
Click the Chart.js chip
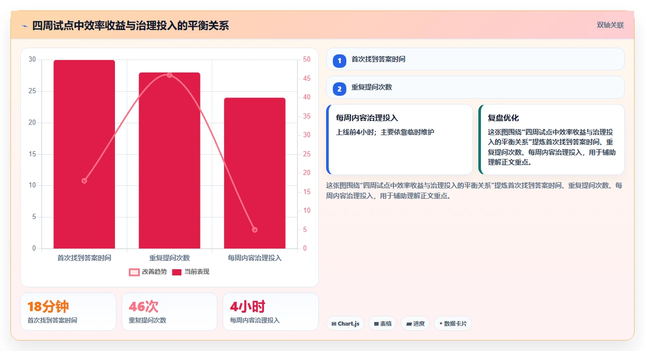345,324
